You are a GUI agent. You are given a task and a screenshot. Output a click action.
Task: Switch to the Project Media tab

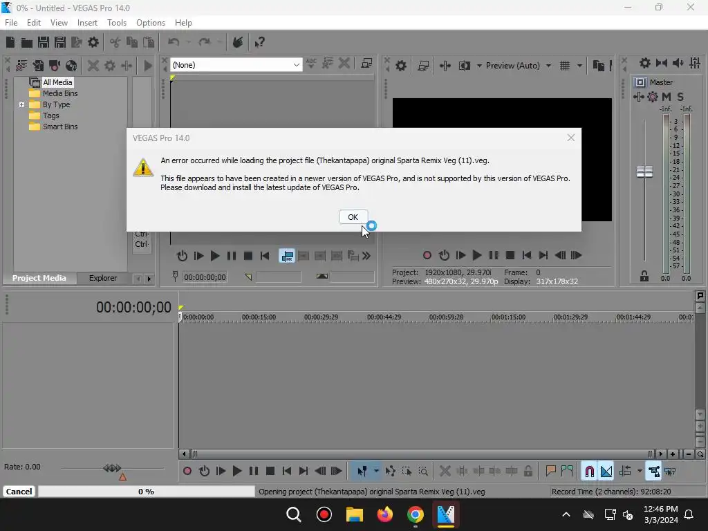point(39,278)
